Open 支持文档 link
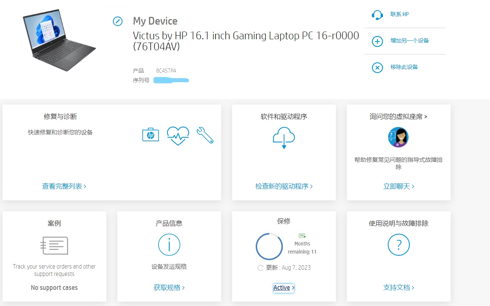The width and height of the screenshot is (490, 306). (x=399, y=288)
